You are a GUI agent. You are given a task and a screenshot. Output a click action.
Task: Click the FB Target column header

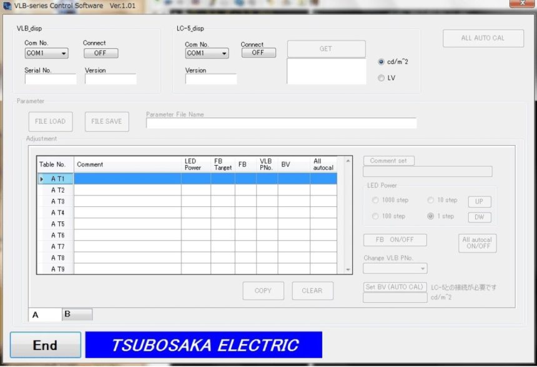coord(223,164)
